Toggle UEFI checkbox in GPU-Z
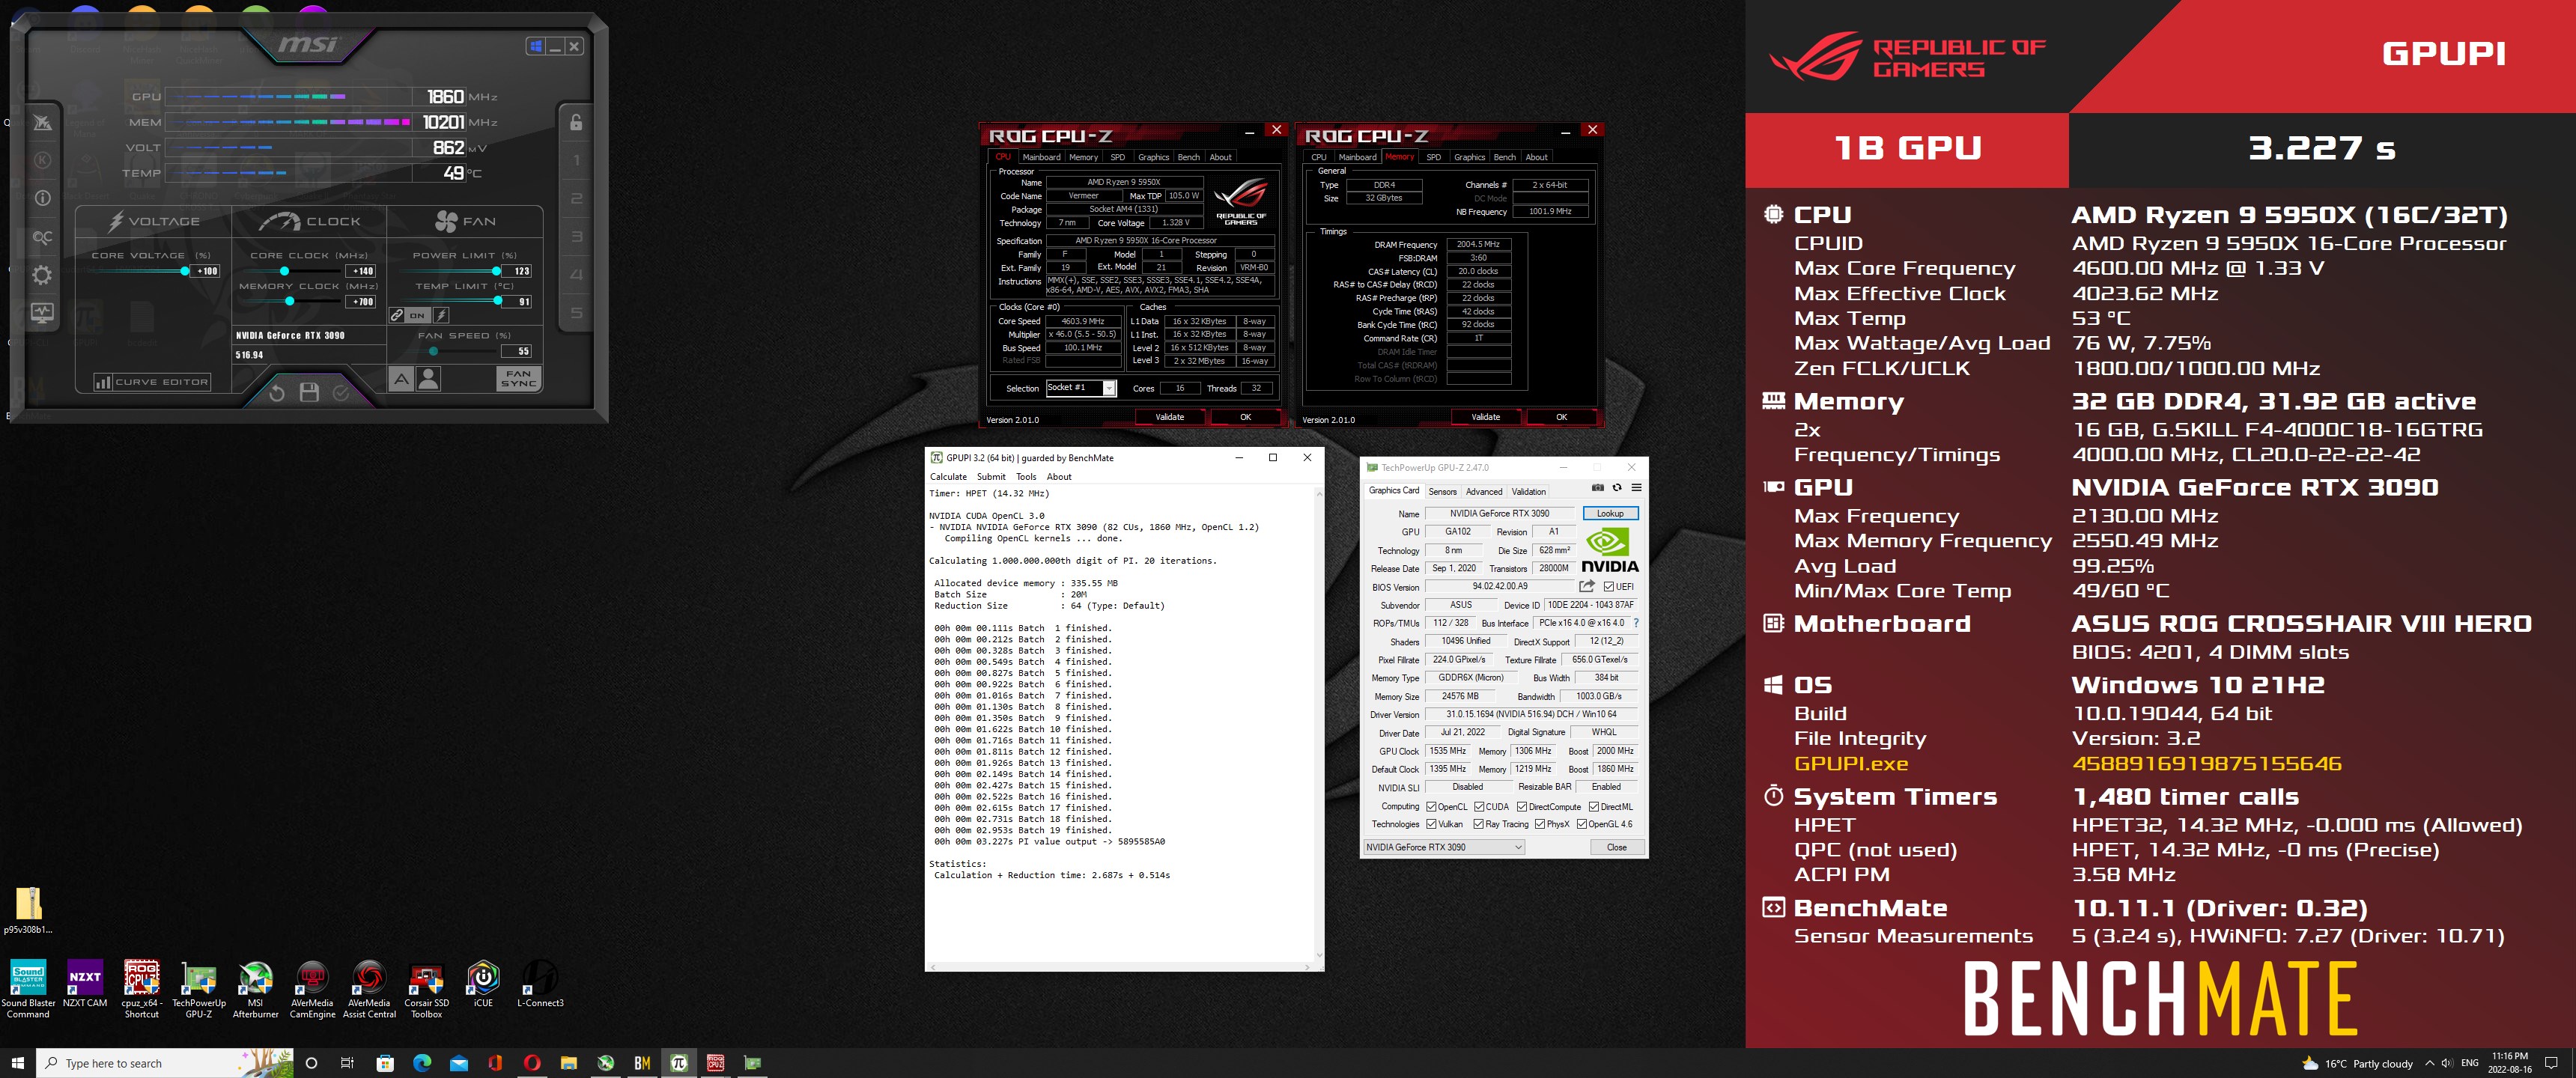 point(1609,587)
